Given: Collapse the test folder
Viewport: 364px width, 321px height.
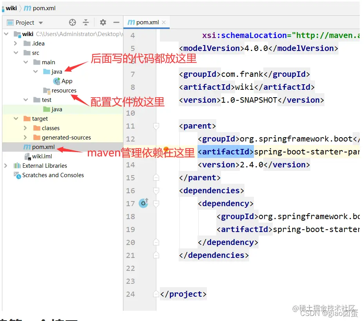Looking at the screenshot, I should (x=25, y=100).
